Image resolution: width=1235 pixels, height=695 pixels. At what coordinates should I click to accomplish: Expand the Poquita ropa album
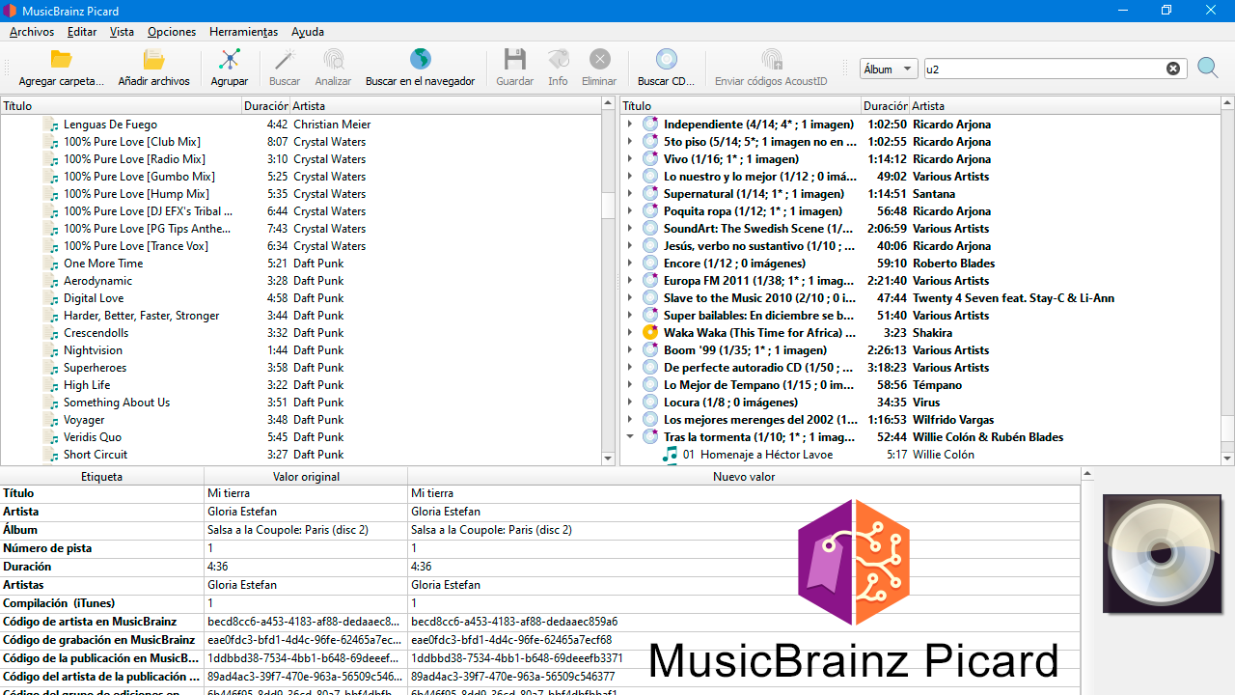(x=630, y=211)
